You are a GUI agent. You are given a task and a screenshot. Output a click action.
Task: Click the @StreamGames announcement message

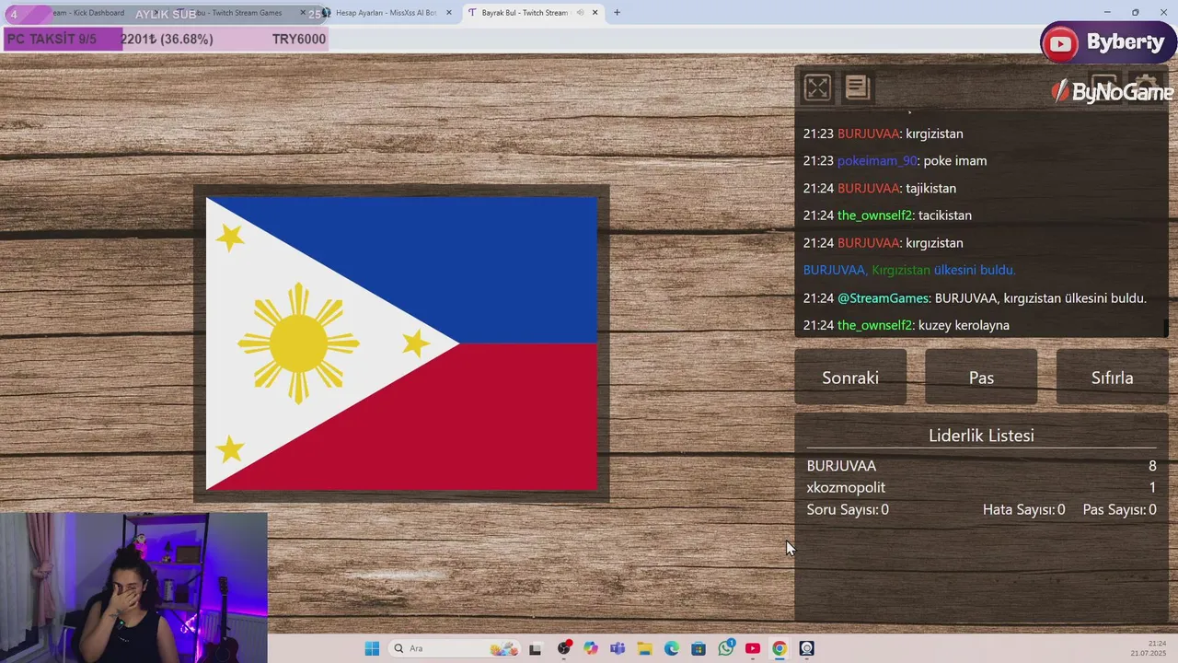(x=975, y=297)
